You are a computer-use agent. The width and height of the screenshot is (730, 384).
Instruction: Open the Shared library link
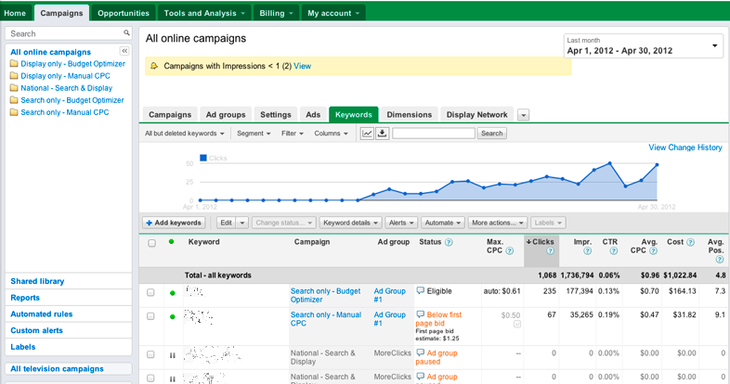(37, 281)
